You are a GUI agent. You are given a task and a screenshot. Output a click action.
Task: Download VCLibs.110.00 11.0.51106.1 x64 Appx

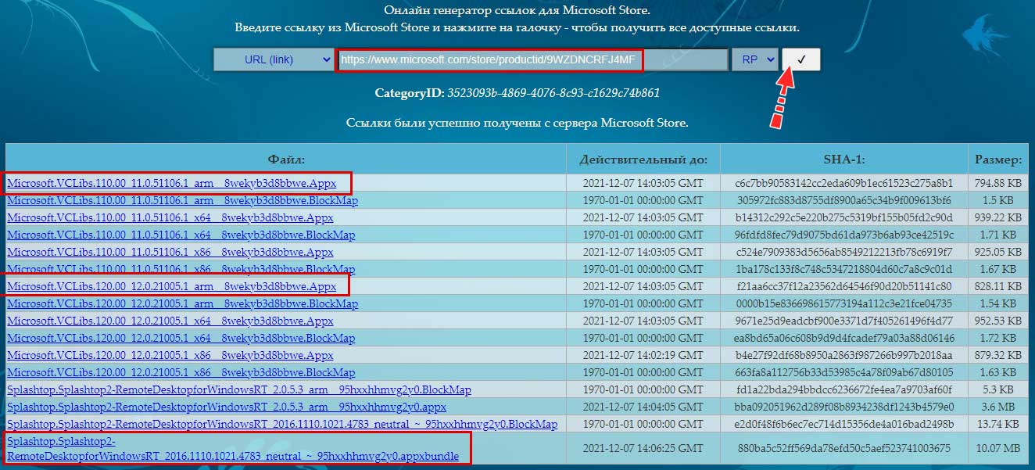(x=170, y=217)
